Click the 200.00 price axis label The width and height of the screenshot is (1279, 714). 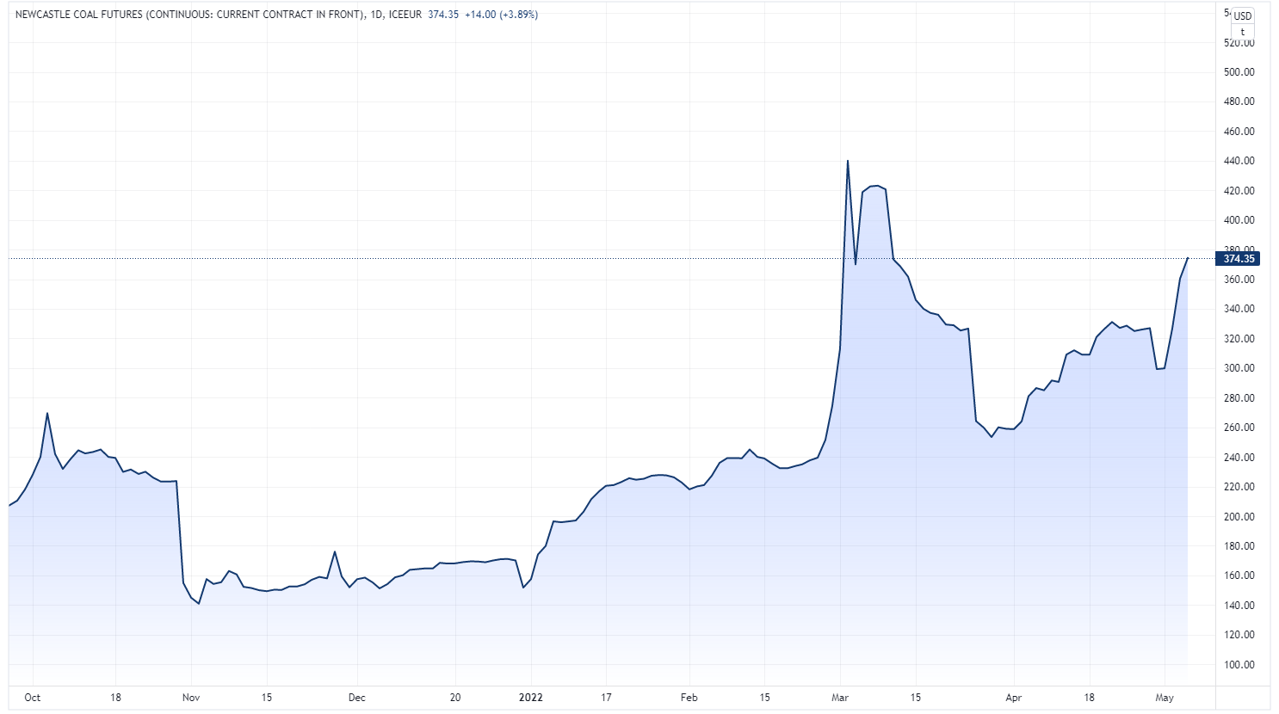coord(1239,517)
